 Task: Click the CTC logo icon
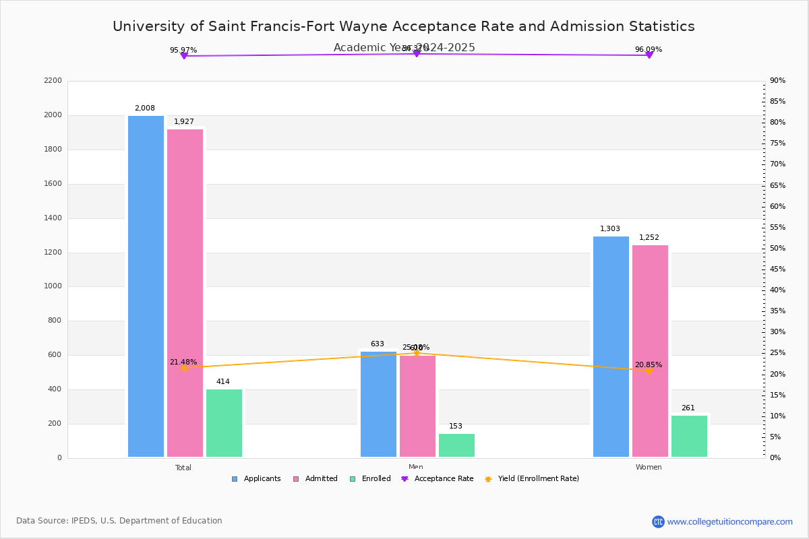click(x=658, y=521)
